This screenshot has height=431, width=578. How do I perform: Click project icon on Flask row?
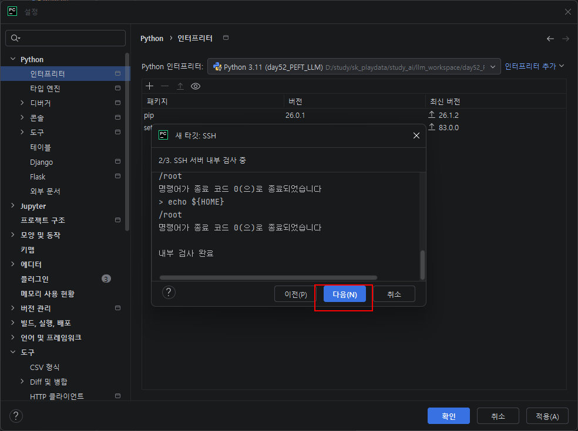[117, 177]
